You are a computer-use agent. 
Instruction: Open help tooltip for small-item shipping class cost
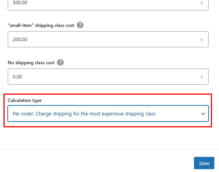tap(80, 25)
